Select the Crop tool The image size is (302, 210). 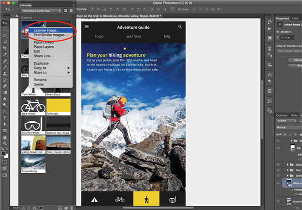(5, 48)
